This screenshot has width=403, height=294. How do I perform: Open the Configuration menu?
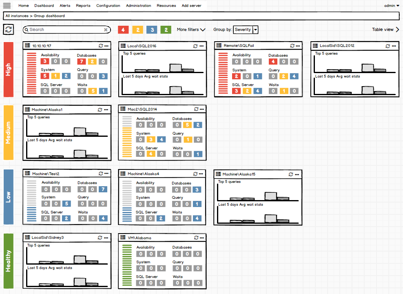[x=108, y=5]
